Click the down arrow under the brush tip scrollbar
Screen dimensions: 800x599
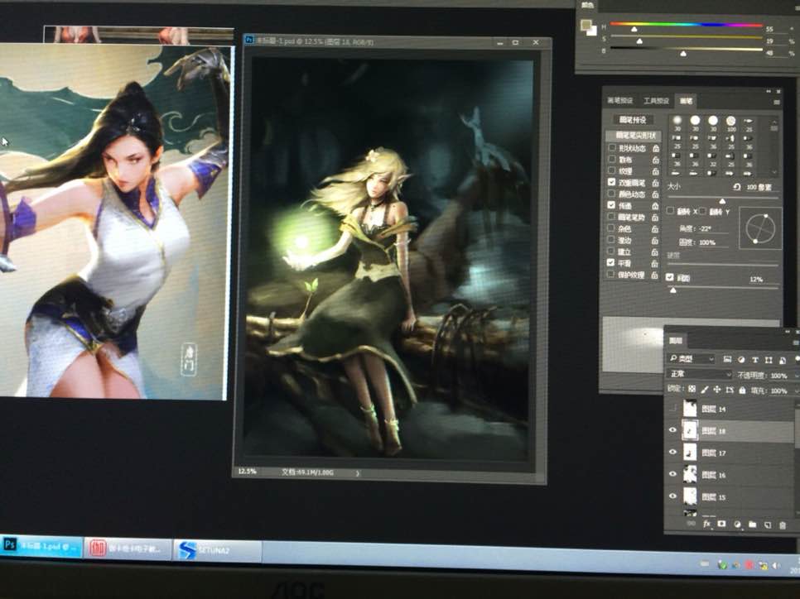tap(774, 172)
